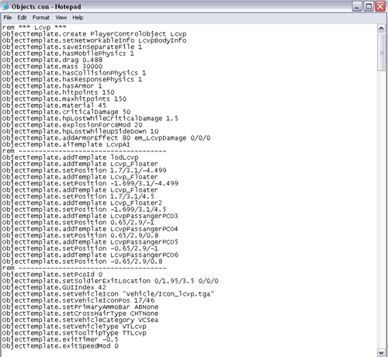
Task: Close the Objects.con Notepad window
Action: click(x=380, y=6)
